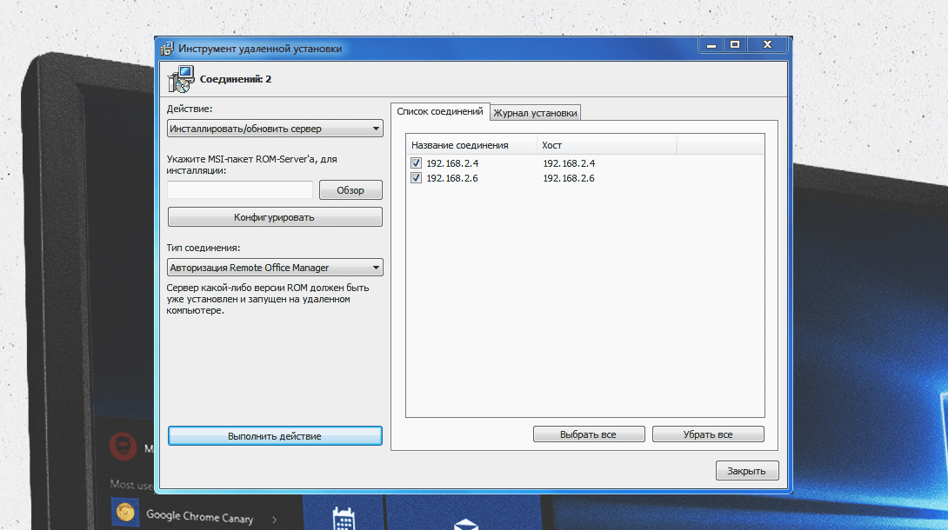Screen dimensions: 948x530
Task: Click the "Выполнить действие" button
Action: (275, 435)
